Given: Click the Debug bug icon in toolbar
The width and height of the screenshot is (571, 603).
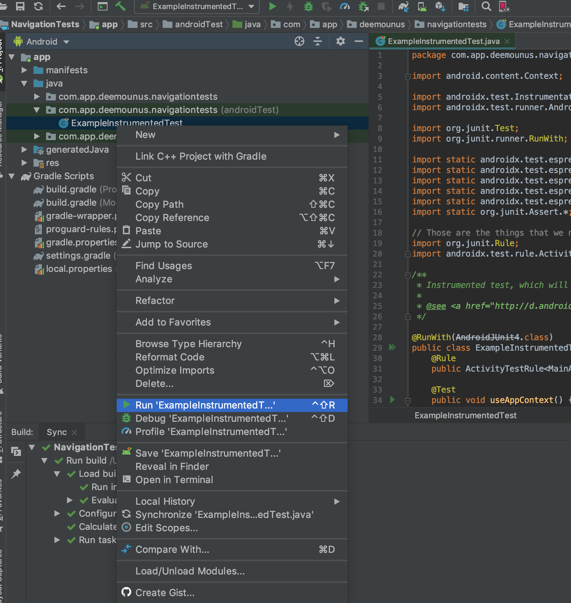Looking at the screenshot, I should tap(308, 6).
